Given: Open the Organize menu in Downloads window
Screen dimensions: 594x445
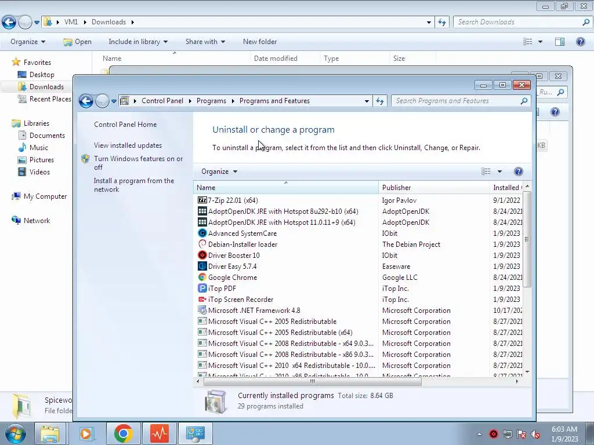Looking at the screenshot, I should (x=28, y=42).
